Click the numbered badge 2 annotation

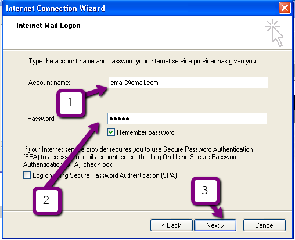coord(47,200)
